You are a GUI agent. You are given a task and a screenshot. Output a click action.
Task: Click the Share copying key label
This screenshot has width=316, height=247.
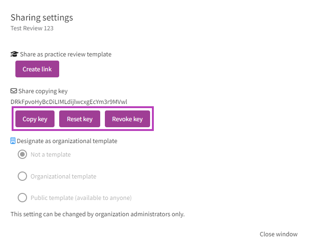43,91
